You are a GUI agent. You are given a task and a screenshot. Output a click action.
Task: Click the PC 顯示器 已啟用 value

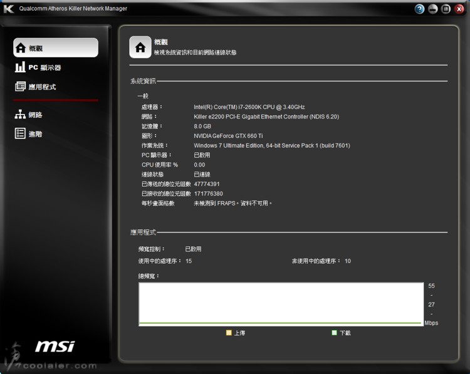(202, 155)
